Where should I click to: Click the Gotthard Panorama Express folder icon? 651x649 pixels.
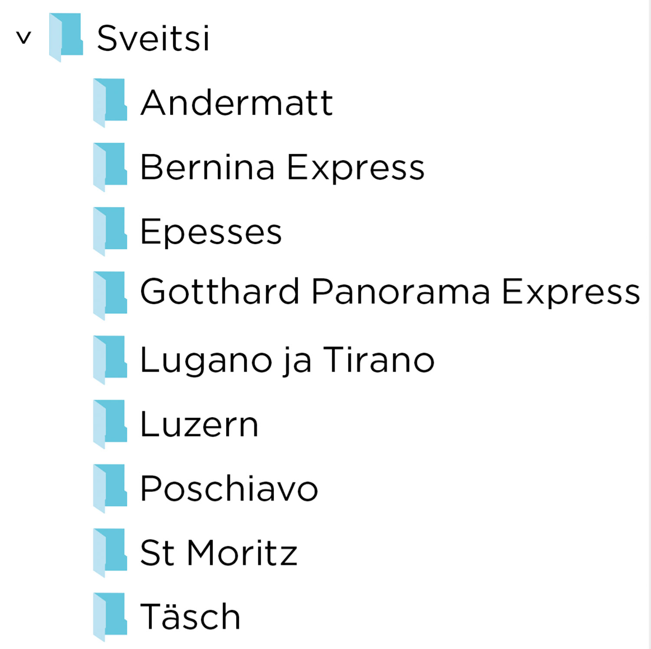(x=110, y=295)
